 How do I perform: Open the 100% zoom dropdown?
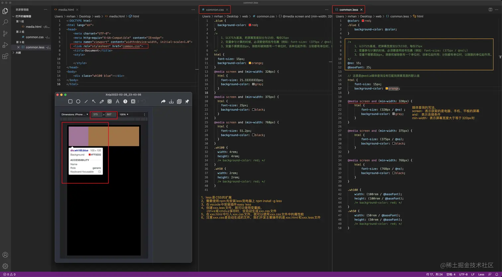124,114
